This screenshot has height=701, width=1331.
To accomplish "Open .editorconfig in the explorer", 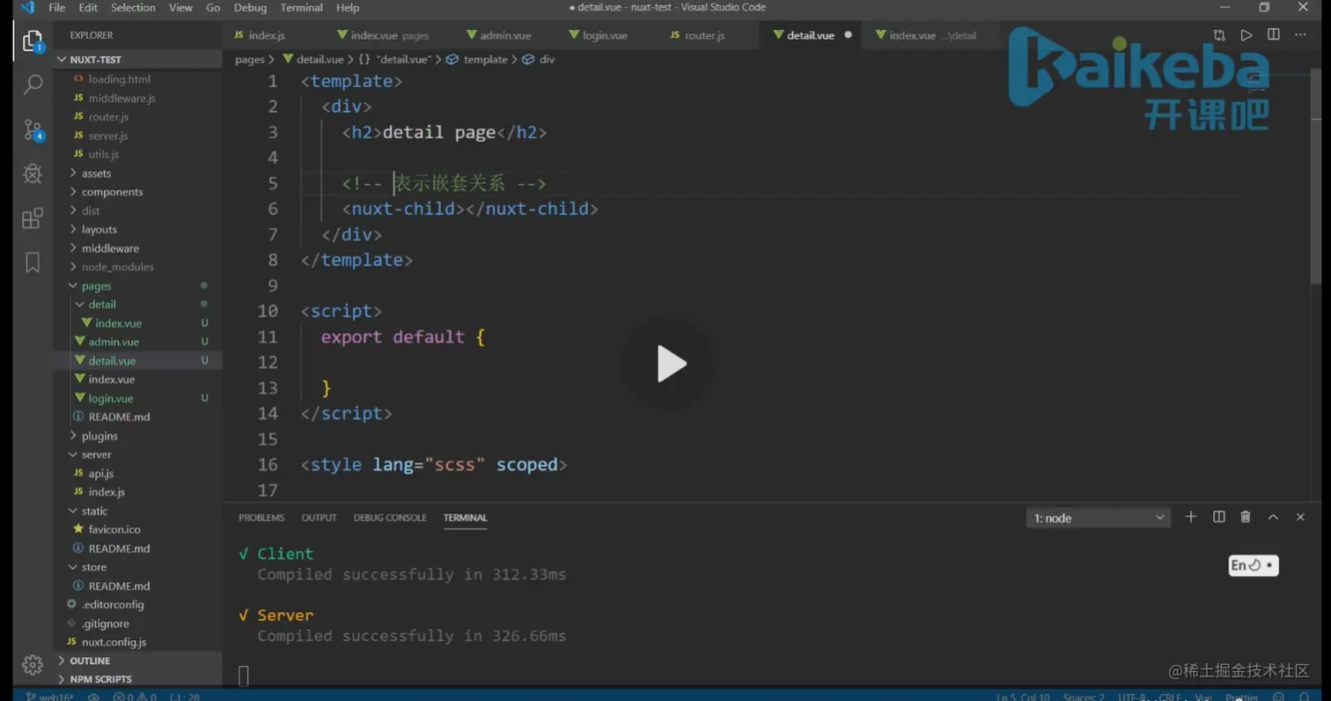I will pyautogui.click(x=113, y=604).
